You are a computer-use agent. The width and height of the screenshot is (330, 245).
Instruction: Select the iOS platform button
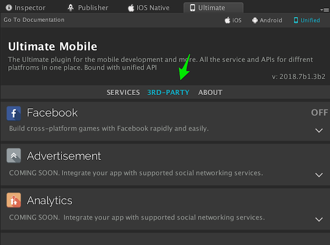233,20
